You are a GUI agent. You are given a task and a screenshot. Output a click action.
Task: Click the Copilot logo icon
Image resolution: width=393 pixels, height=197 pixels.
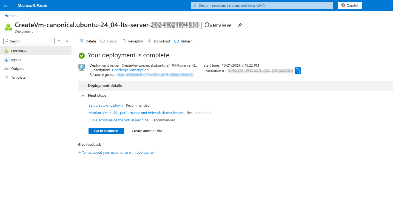click(x=343, y=5)
